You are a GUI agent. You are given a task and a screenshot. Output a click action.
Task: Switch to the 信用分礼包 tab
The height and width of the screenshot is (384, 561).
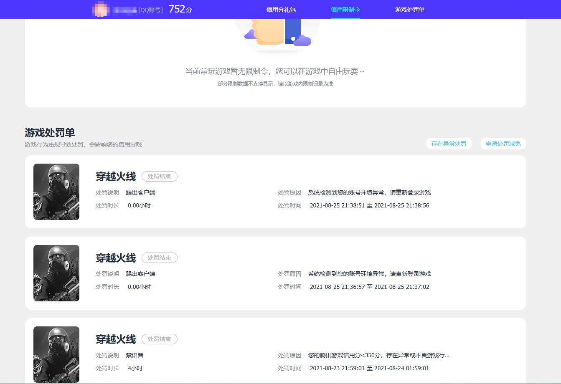point(281,10)
